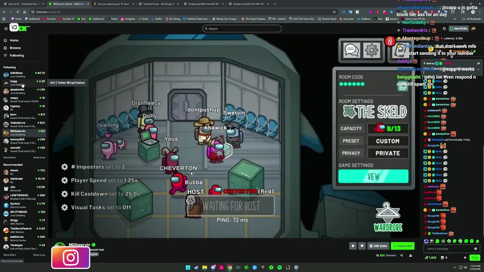
Task: Open Alexis recommended channel
Action: [24, 172]
